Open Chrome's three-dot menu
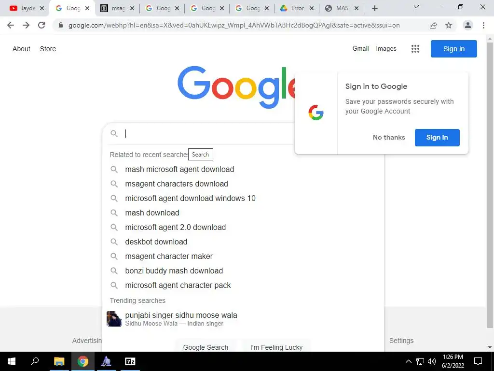The height and width of the screenshot is (371, 494). click(483, 25)
